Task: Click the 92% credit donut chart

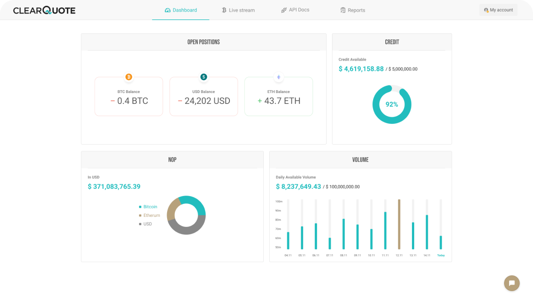Action: [x=392, y=104]
